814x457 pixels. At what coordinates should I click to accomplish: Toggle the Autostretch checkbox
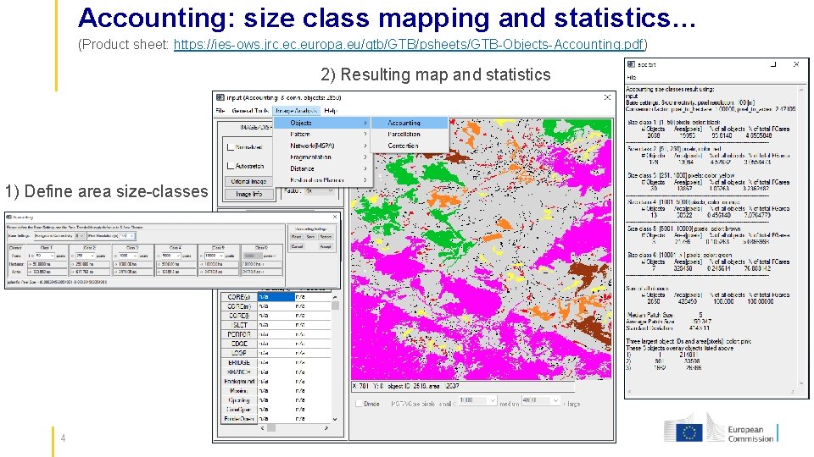click(231, 166)
